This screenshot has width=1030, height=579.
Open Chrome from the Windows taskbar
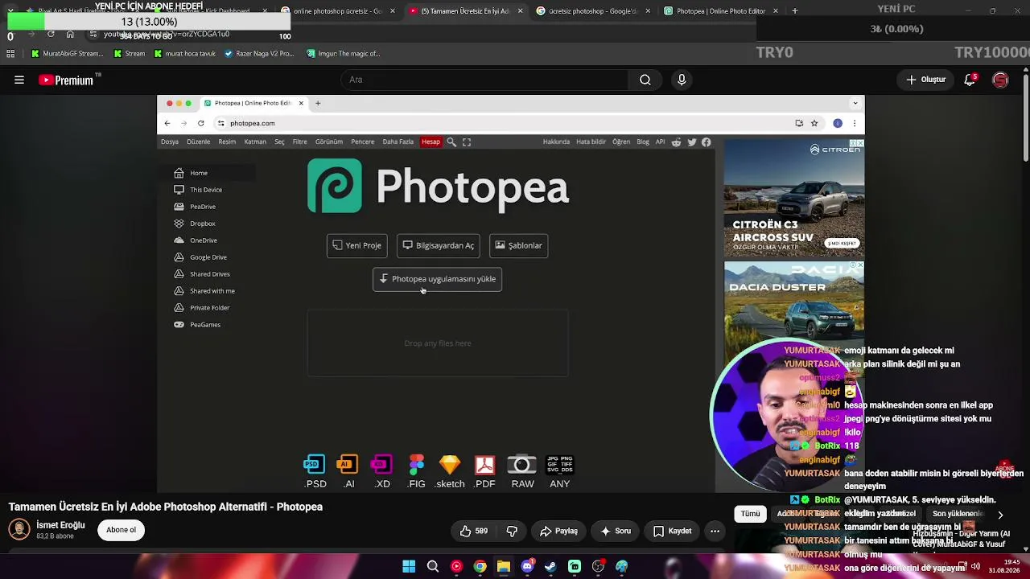480,567
